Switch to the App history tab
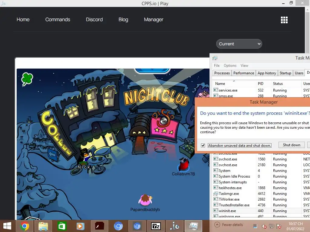 coord(267,73)
